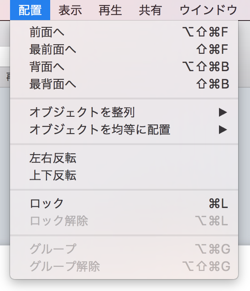Select 上下反転 to flip vertically

tap(124, 175)
